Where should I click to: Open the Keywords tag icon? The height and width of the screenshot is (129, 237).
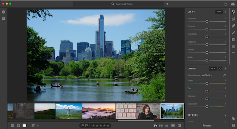click(x=233, y=119)
